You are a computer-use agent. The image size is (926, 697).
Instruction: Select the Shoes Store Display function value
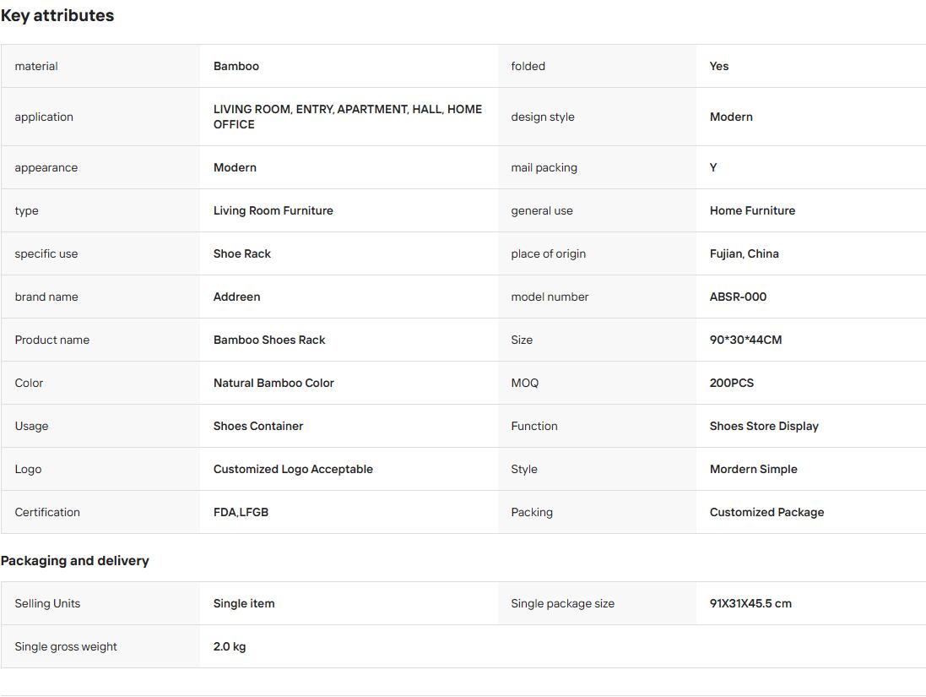[764, 427]
